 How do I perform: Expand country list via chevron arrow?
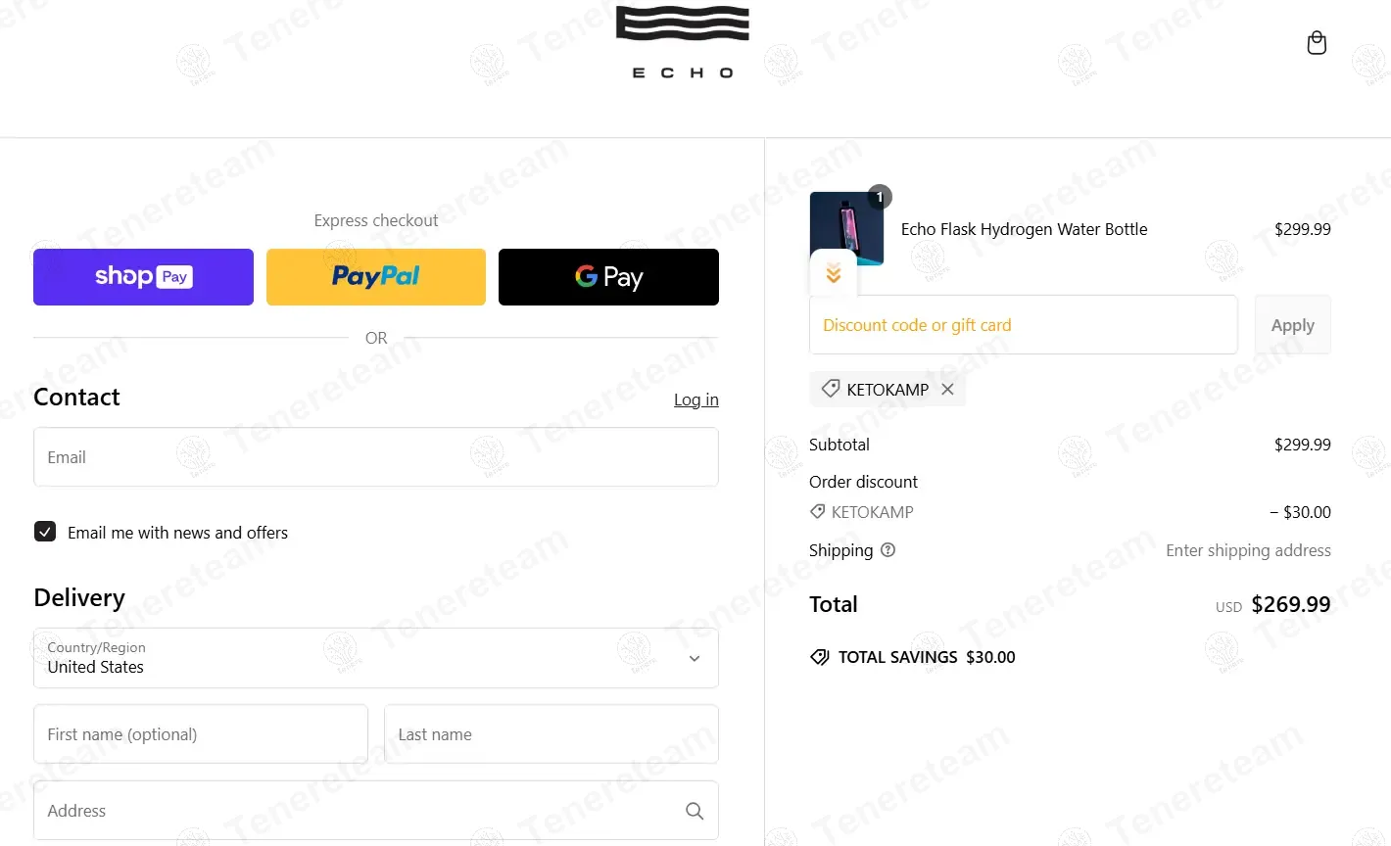(695, 659)
